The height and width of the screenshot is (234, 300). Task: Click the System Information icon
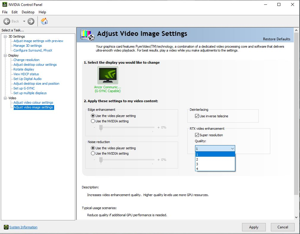6,227
